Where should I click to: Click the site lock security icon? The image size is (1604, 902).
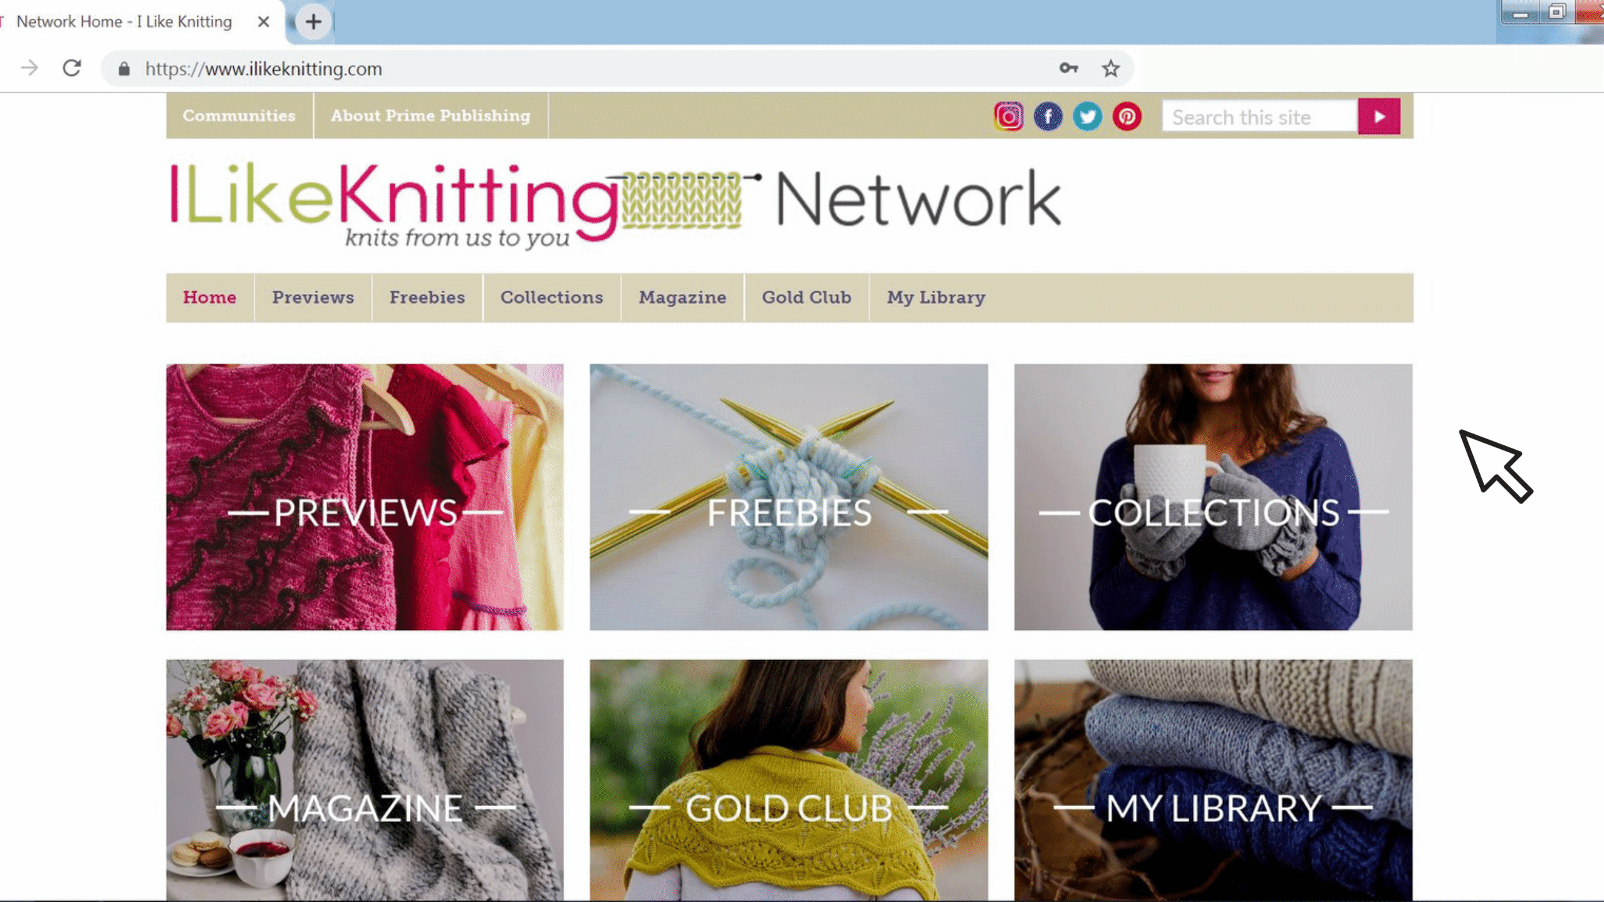tap(124, 68)
